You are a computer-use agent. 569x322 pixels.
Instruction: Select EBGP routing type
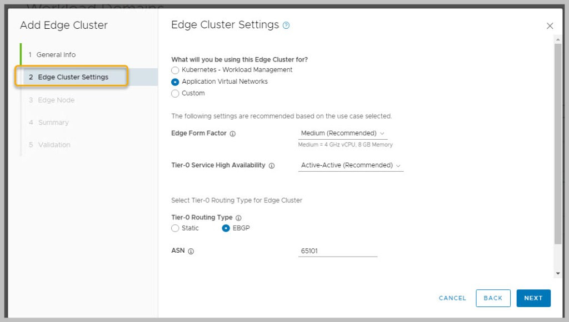(226, 228)
